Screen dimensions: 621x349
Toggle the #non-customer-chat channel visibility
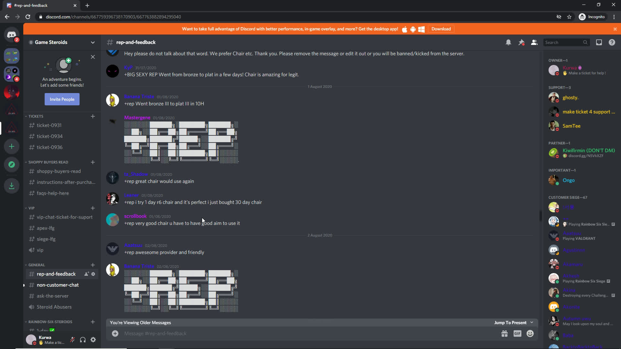point(58,285)
